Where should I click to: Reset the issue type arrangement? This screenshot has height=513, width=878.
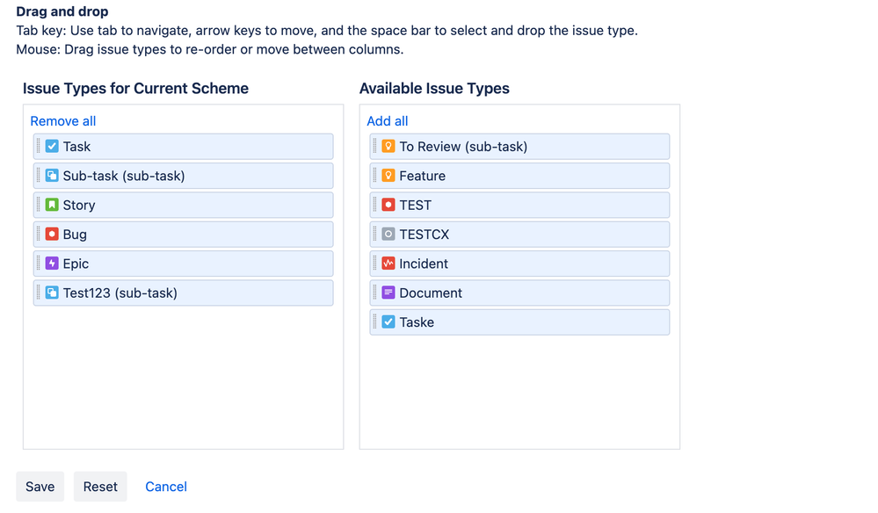click(x=99, y=486)
